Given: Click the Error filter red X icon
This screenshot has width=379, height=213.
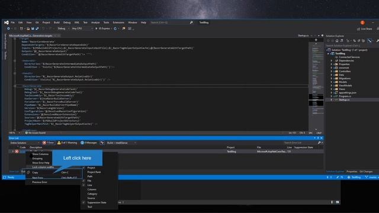Looking at the screenshot, I should (44, 143).
